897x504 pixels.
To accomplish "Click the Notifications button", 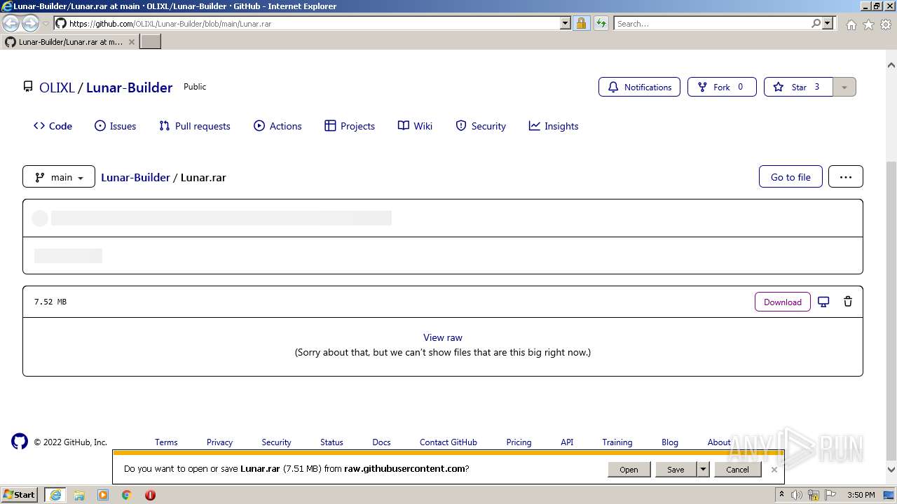I will click(639, 87).
